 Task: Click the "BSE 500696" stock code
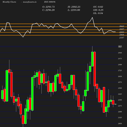(x=50, y=2)
